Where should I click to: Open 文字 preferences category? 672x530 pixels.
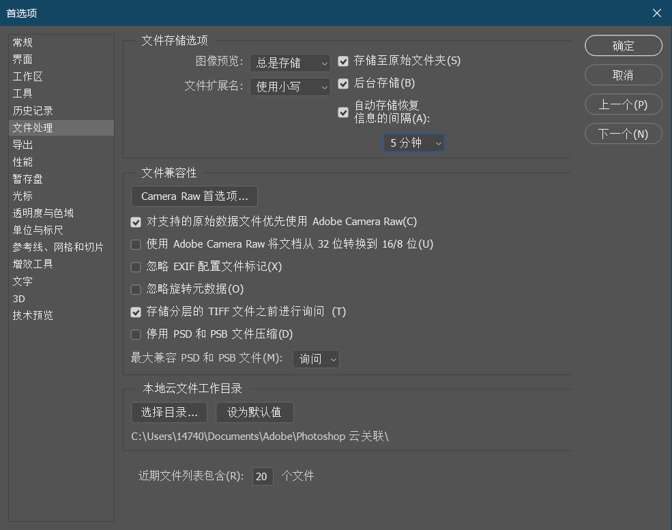point(61,281)
